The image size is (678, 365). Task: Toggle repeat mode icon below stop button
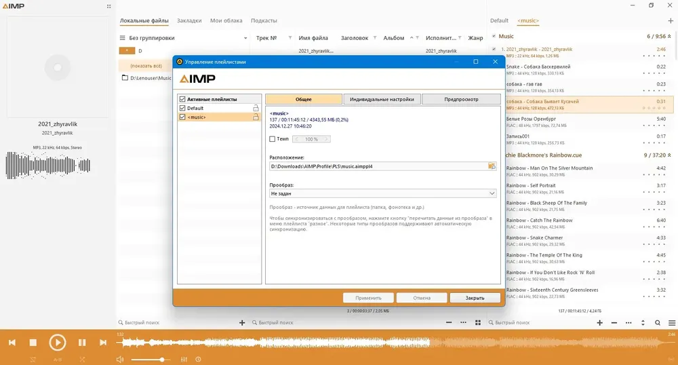click(x=33, y=360)
